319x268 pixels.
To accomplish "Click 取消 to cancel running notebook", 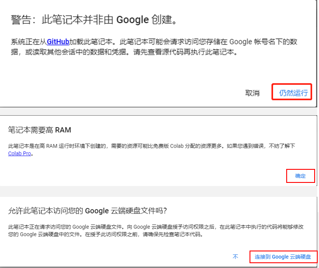I will tap(252, 93).
